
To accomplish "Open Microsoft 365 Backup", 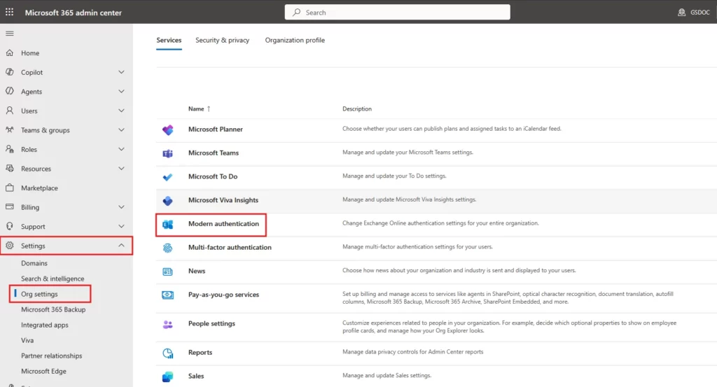I will point(53,309).
